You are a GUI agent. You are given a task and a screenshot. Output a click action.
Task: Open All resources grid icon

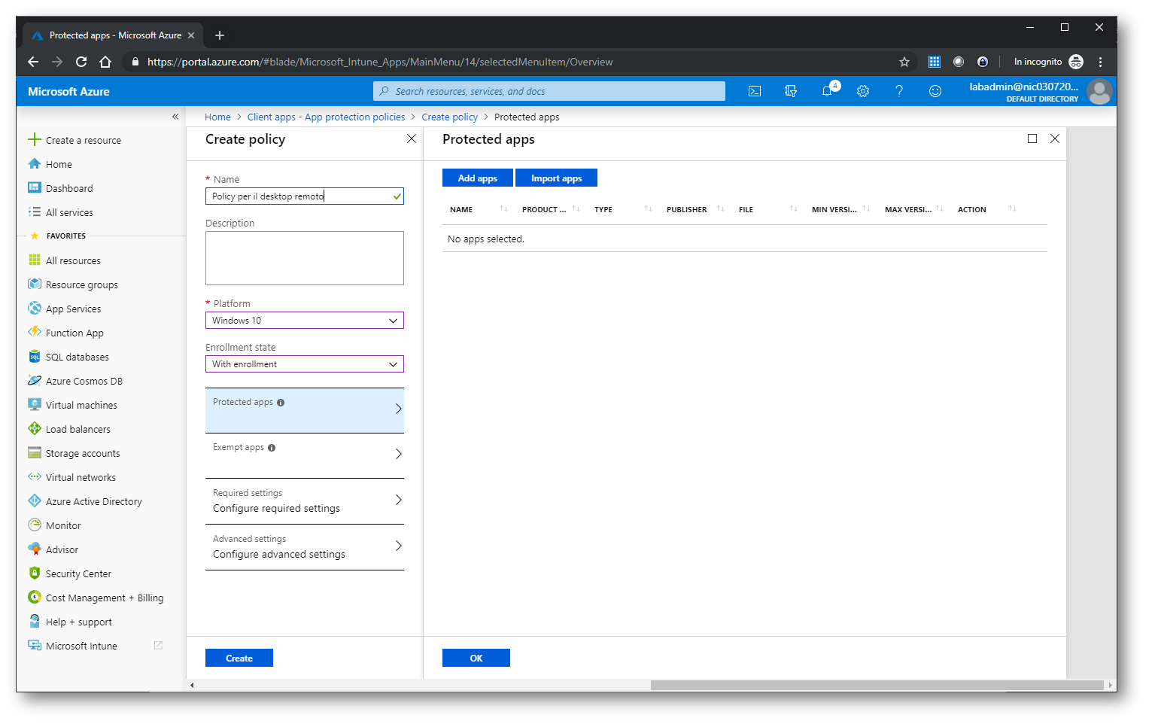[34, 260]
